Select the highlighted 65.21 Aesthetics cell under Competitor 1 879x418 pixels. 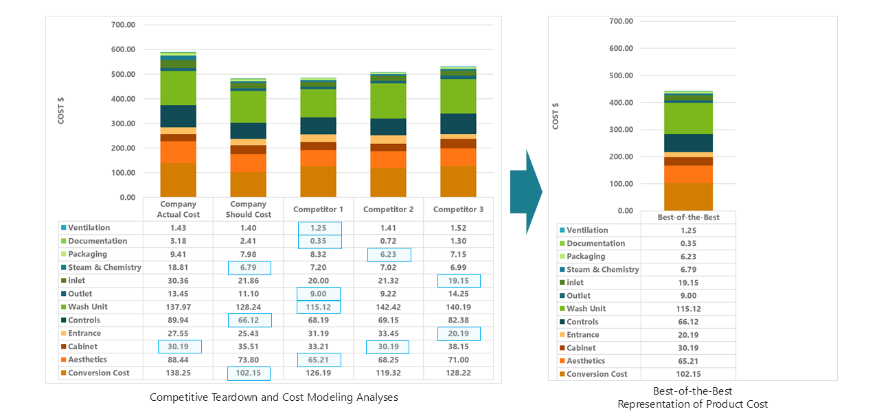point(319,360)
